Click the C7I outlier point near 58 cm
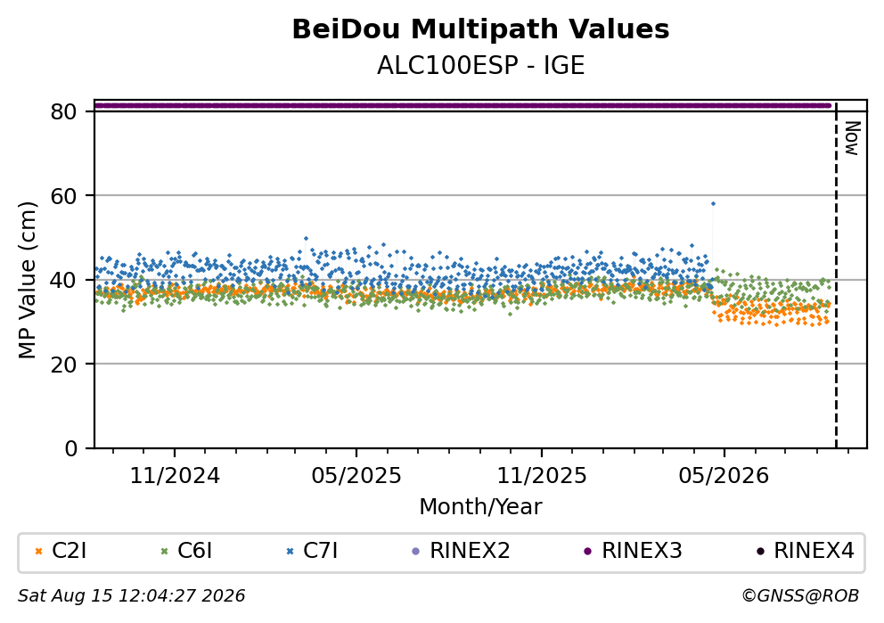The image size is (884, 623). tap(713, 203)
